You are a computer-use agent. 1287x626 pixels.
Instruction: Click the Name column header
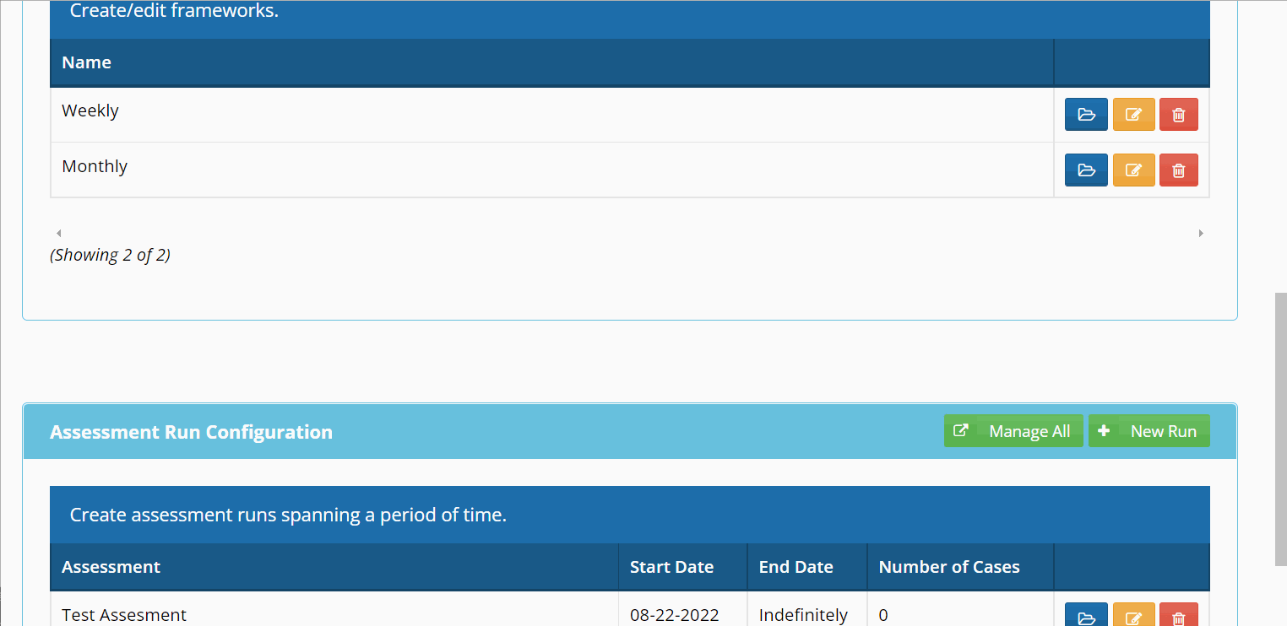pos(86,62)
